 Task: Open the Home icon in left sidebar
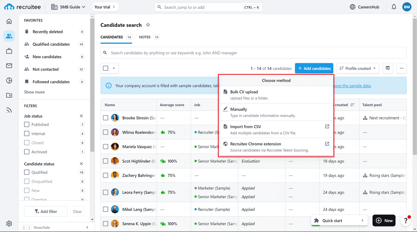[9, 22]
